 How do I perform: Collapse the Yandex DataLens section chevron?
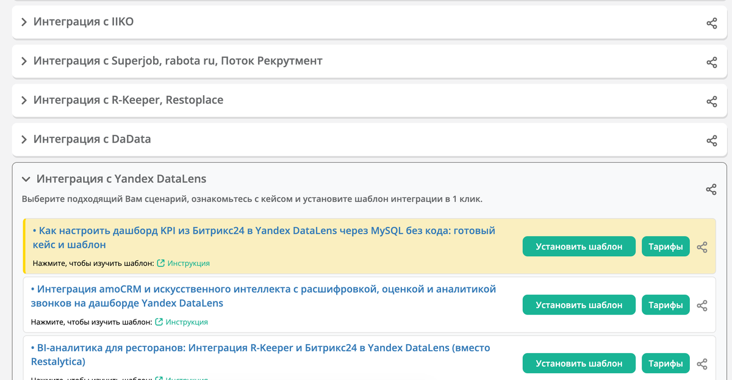[26, 179]
